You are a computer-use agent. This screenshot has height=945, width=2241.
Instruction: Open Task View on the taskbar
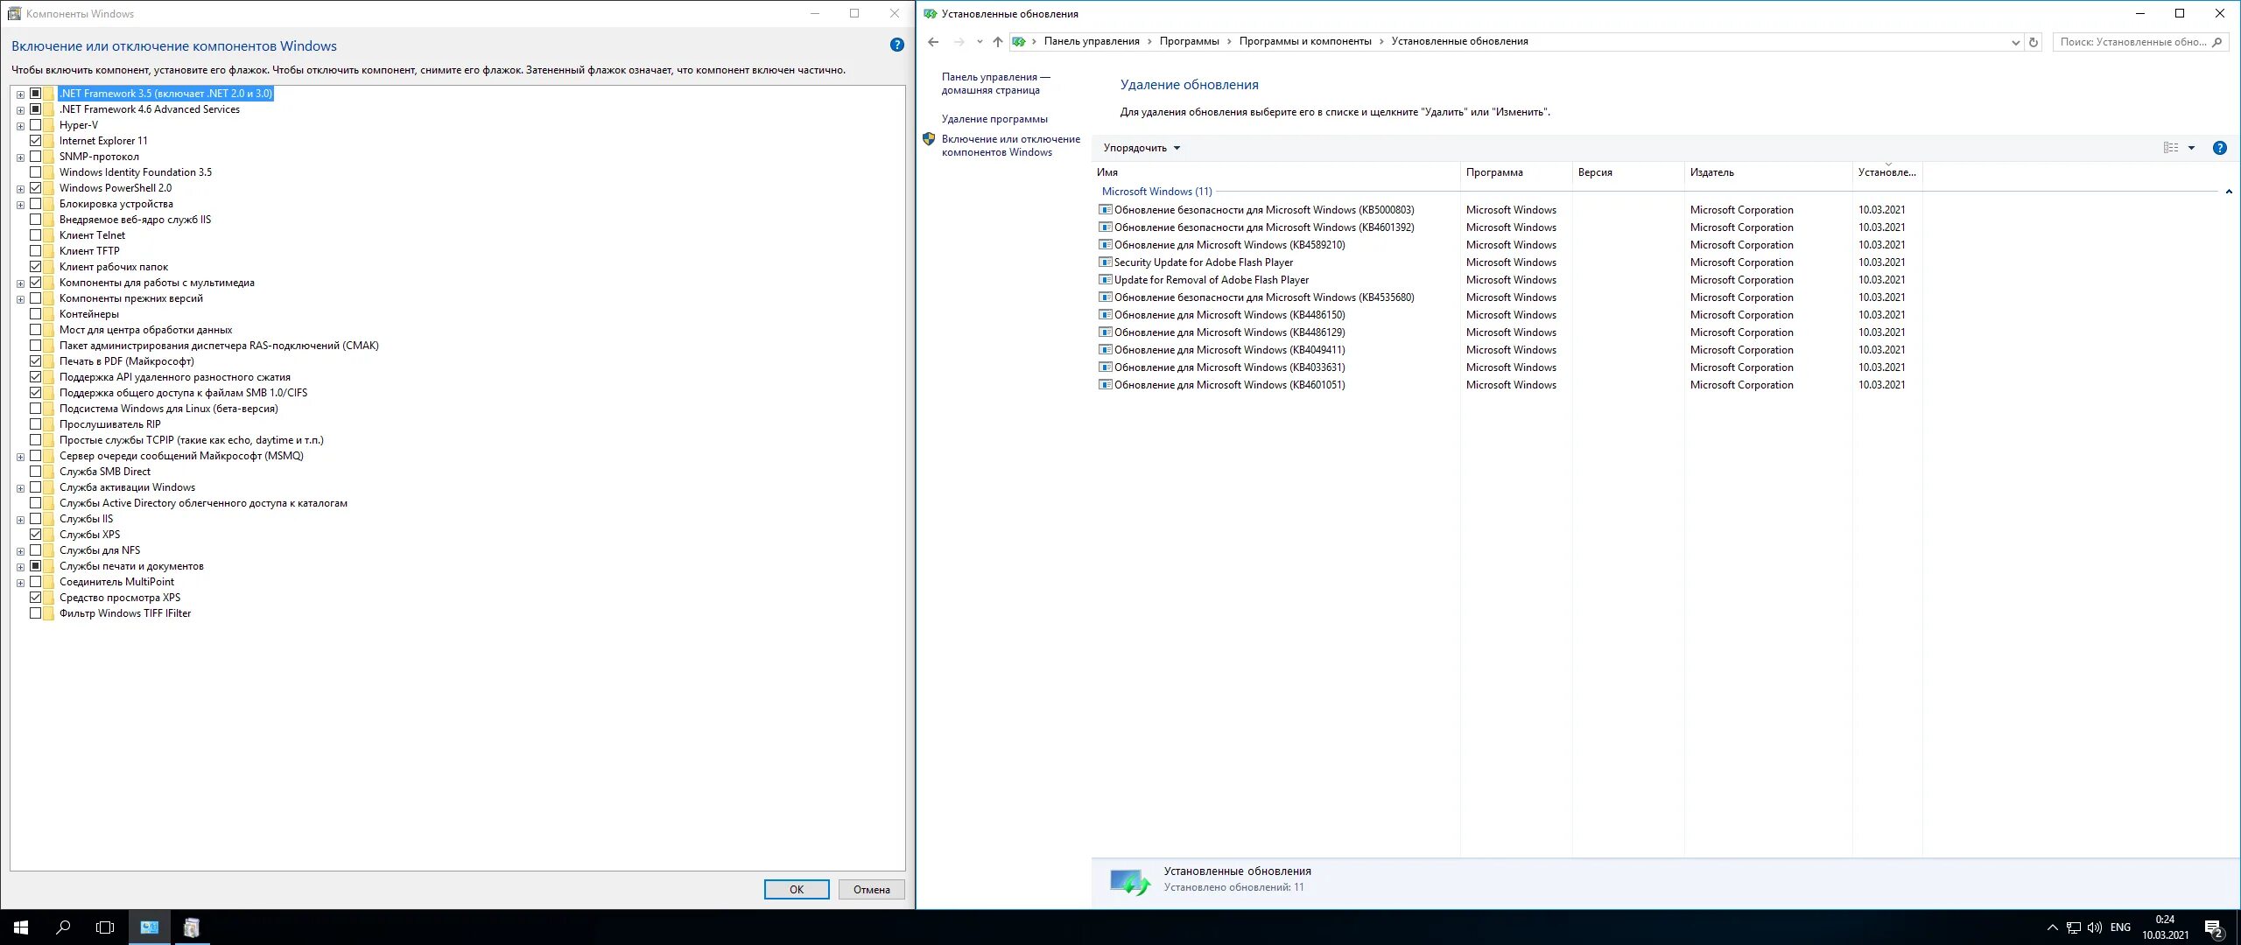105,927
